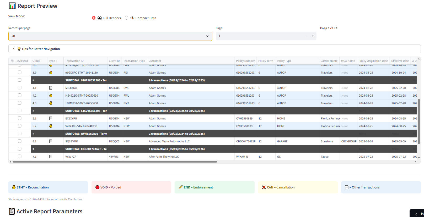Click the document icon in row 5.1
Screen dimensions: 424x217
tap(51, 118)
